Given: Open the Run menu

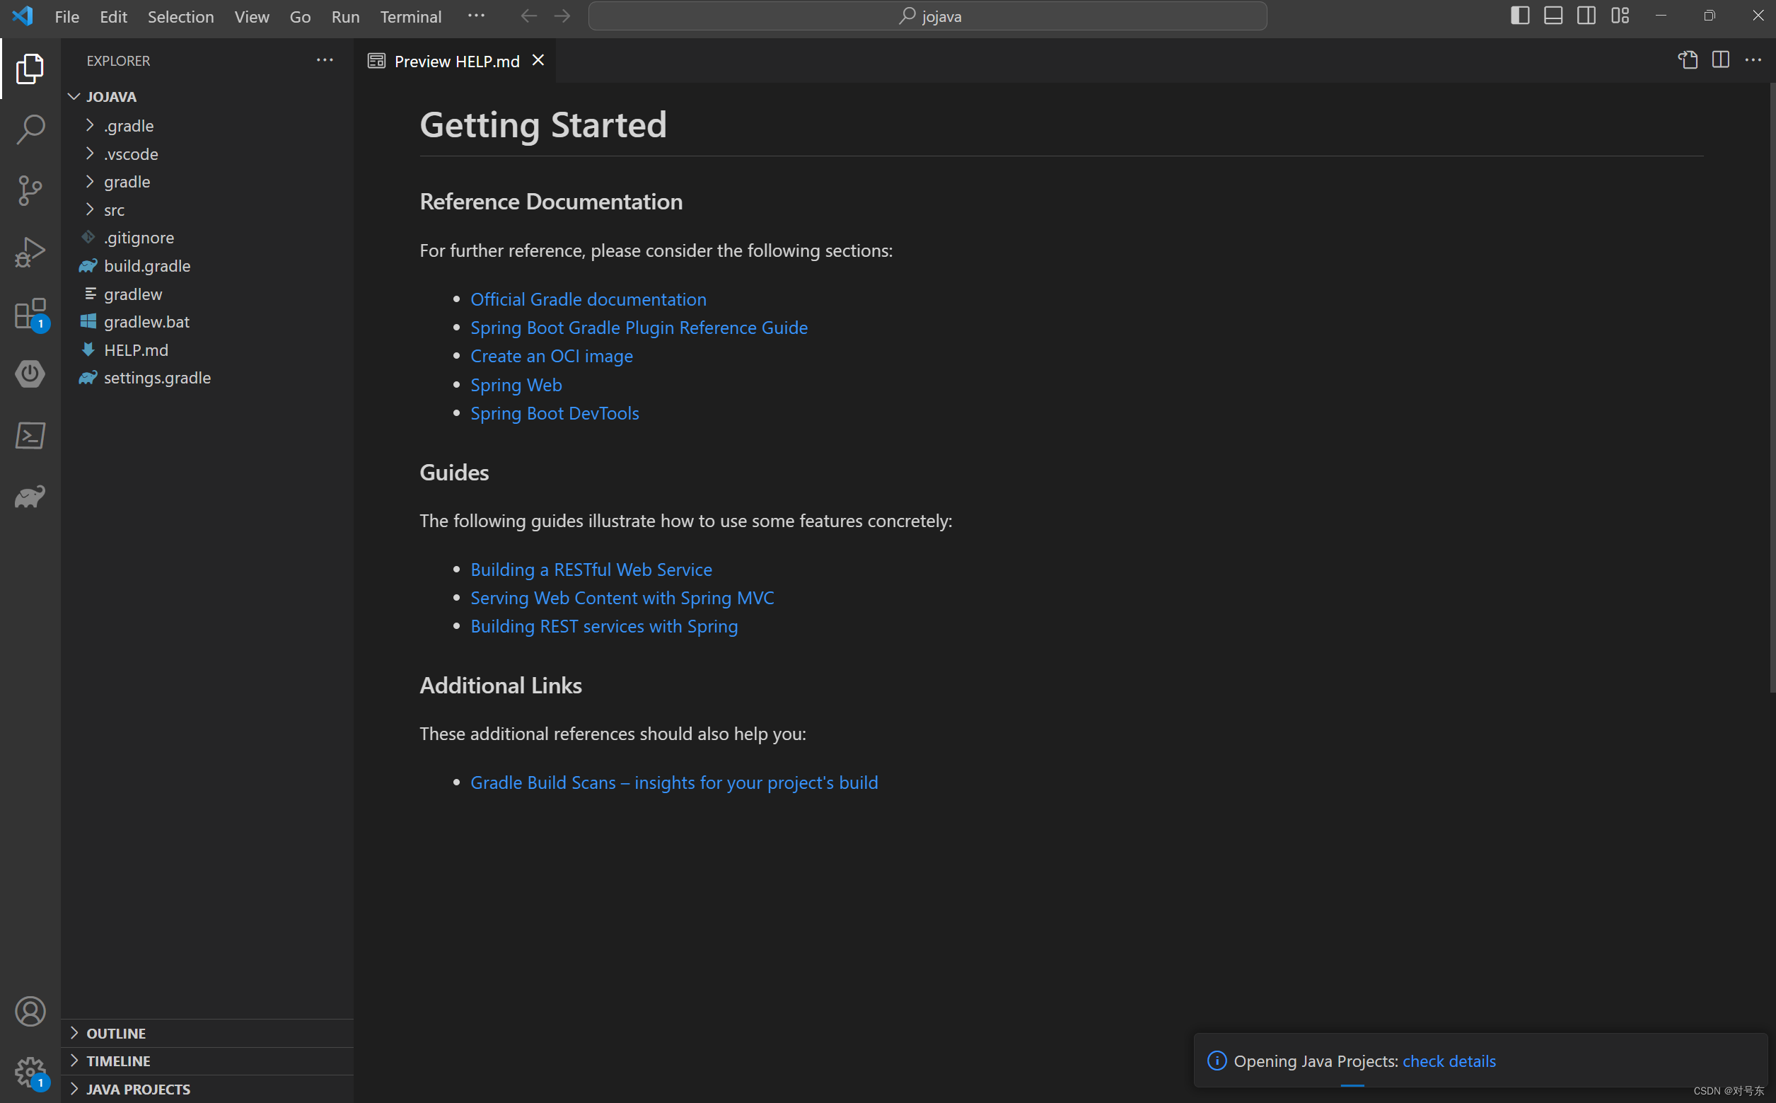Looking at the screenshot, I should (x=345, y=16).
